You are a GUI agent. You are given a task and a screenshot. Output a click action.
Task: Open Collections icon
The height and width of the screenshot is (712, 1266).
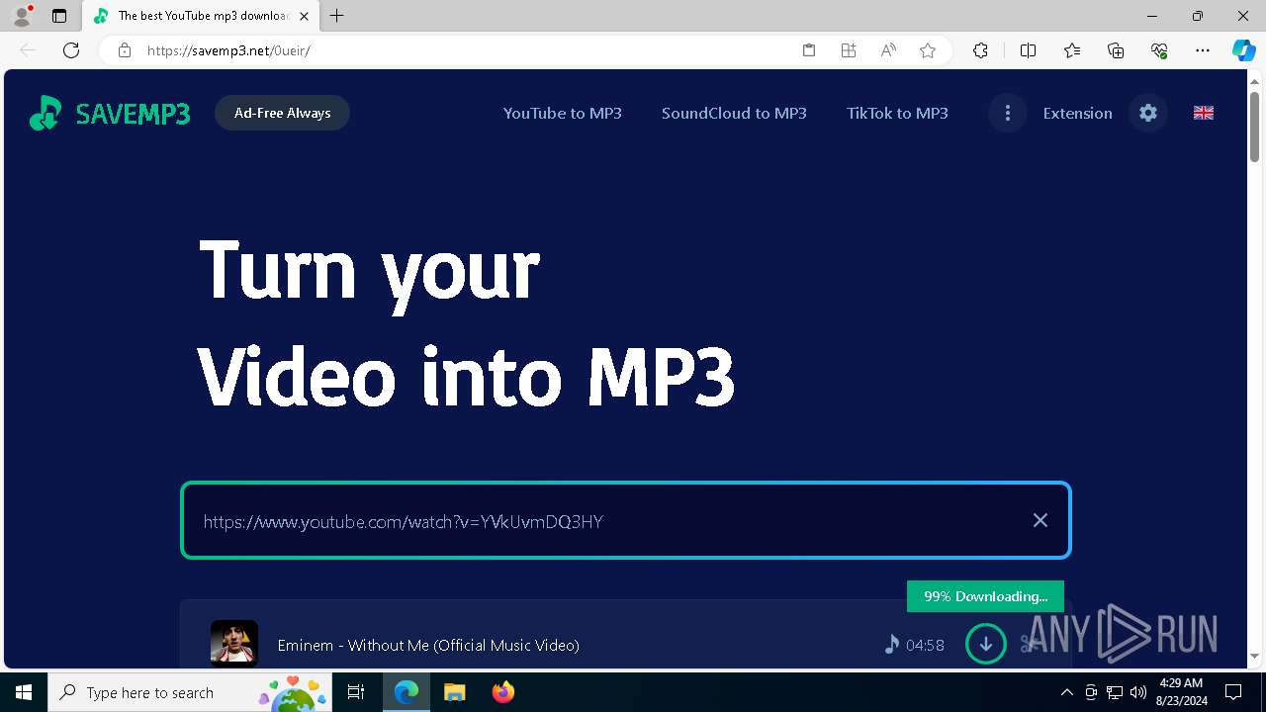[x=1116, y=50]
